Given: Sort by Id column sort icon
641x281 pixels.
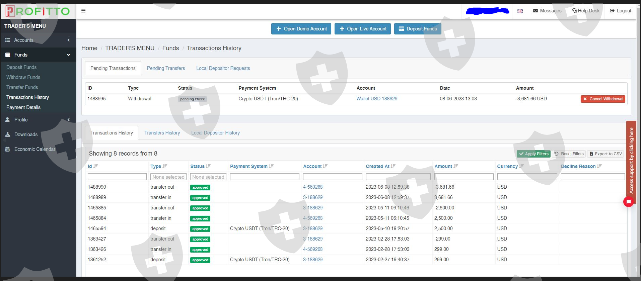Looking at the screenshot, I should coord(96,166).
